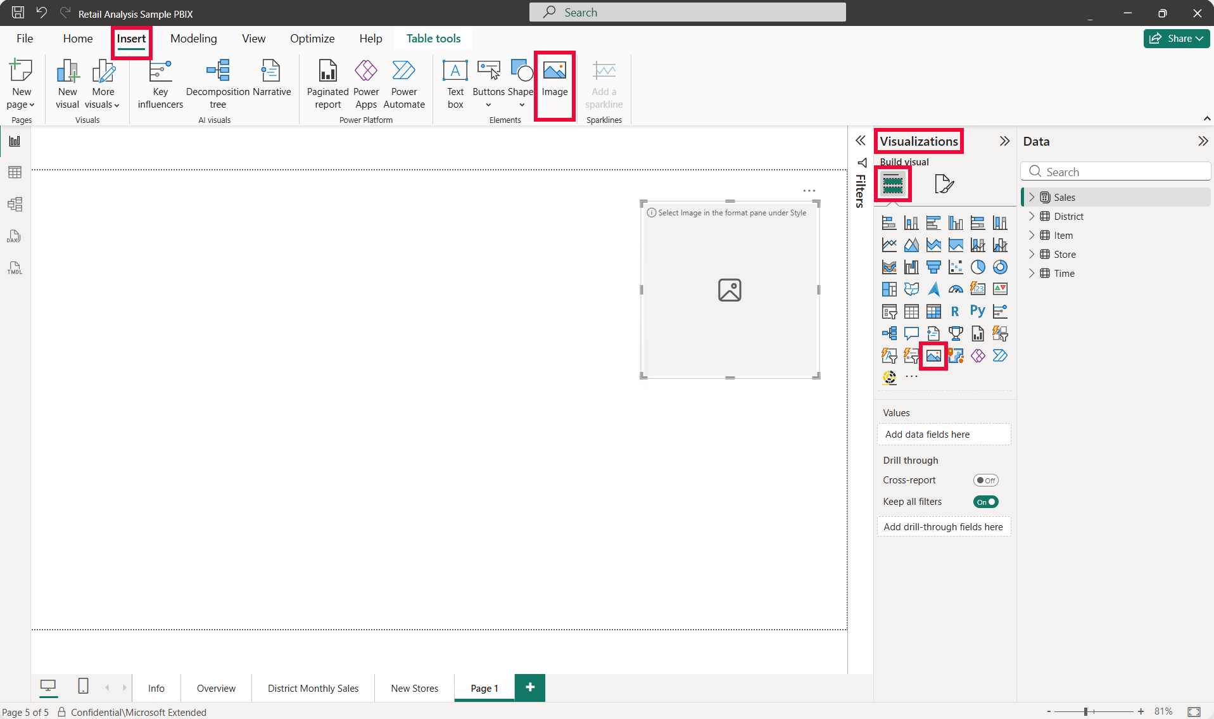Expand the Store table fields
The height and width of the screenshot is (719, 1214).
click(1032, 254)
